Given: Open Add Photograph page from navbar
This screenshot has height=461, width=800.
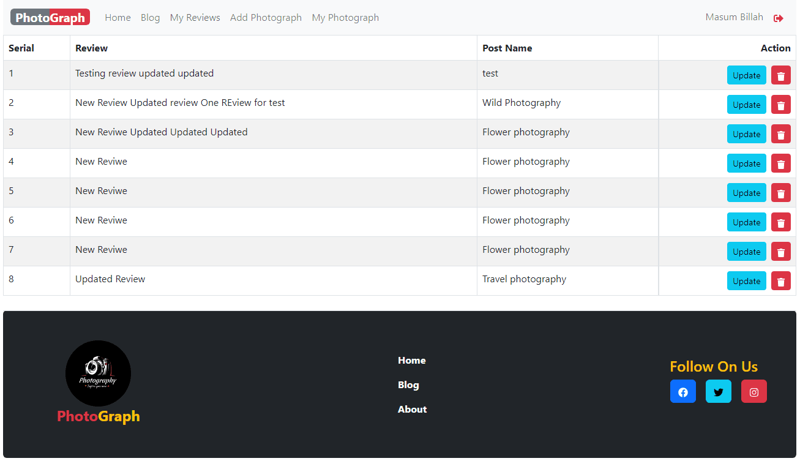Looking at the screenshot, I should click(266, 18).
